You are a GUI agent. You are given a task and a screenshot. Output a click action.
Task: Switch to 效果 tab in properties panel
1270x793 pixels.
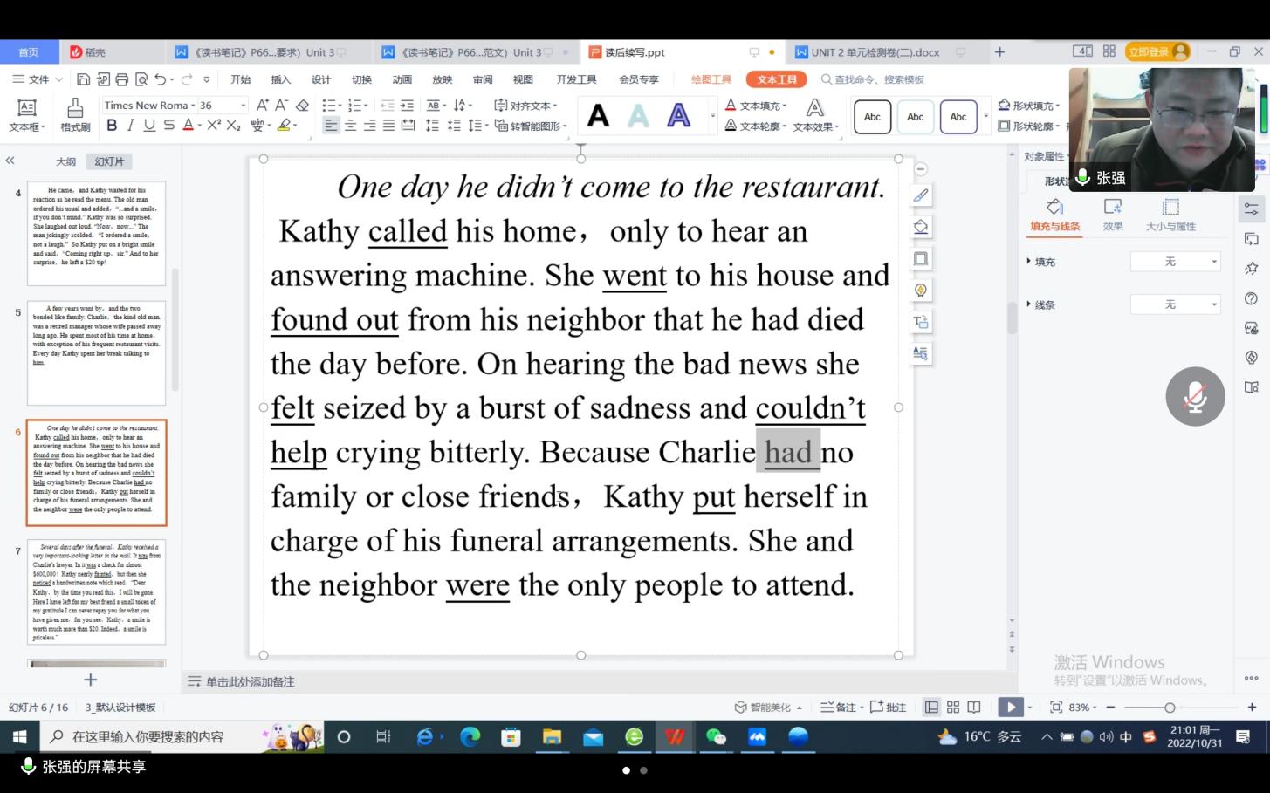point(1113,215)
